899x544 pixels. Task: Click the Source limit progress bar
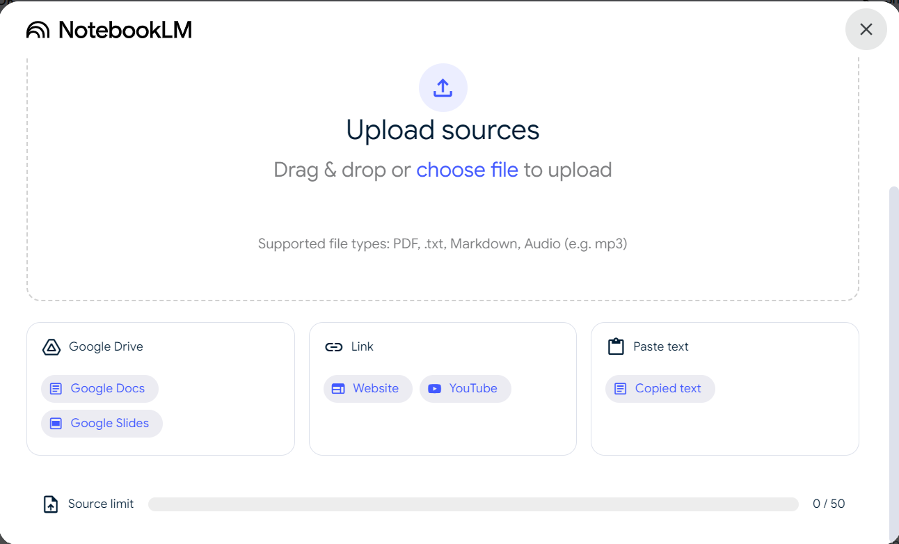tap(473, 504)
